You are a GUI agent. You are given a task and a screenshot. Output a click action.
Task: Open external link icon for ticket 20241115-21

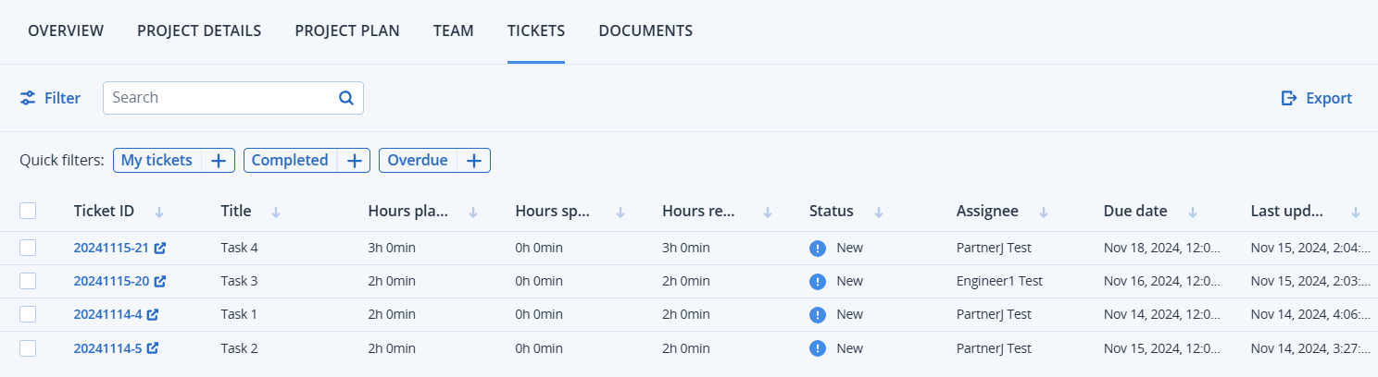point(160,248)
